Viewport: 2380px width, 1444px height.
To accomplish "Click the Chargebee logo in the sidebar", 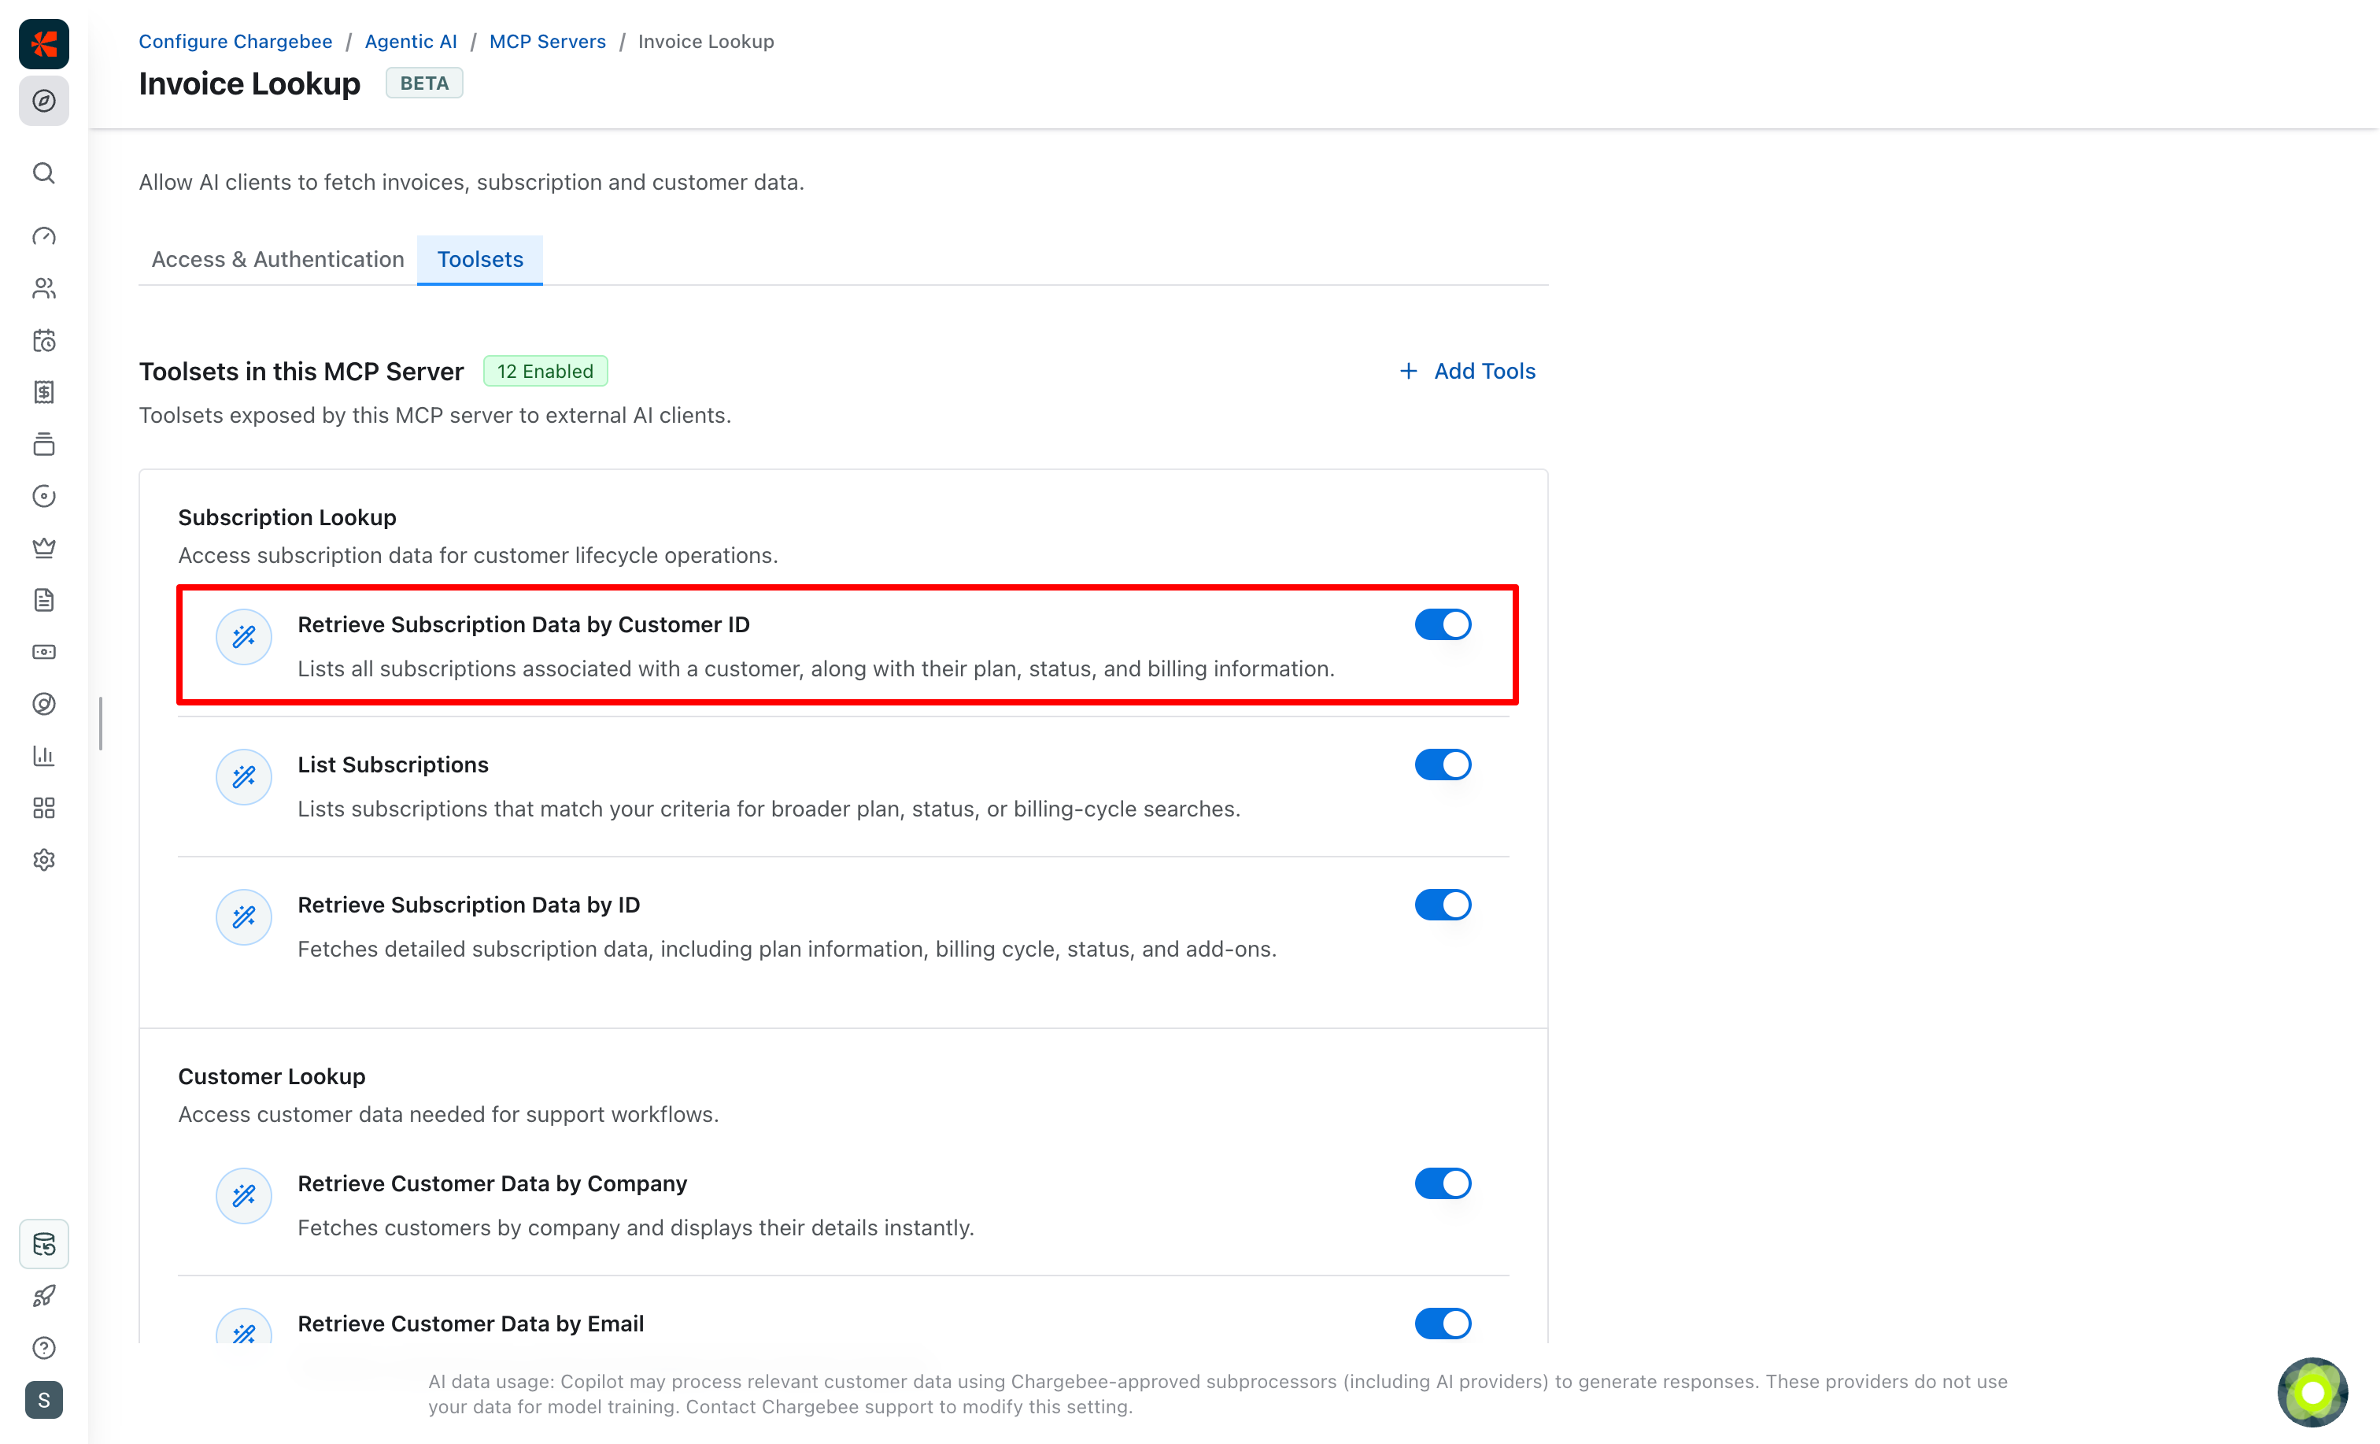I will [43, 43].
